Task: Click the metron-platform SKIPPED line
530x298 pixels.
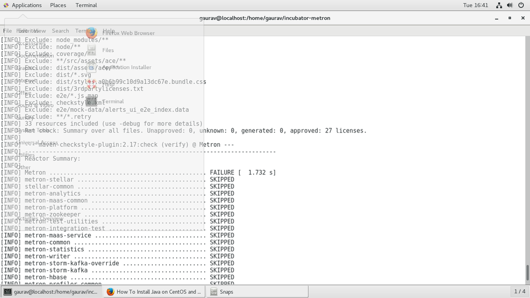Action: (118, 207)
